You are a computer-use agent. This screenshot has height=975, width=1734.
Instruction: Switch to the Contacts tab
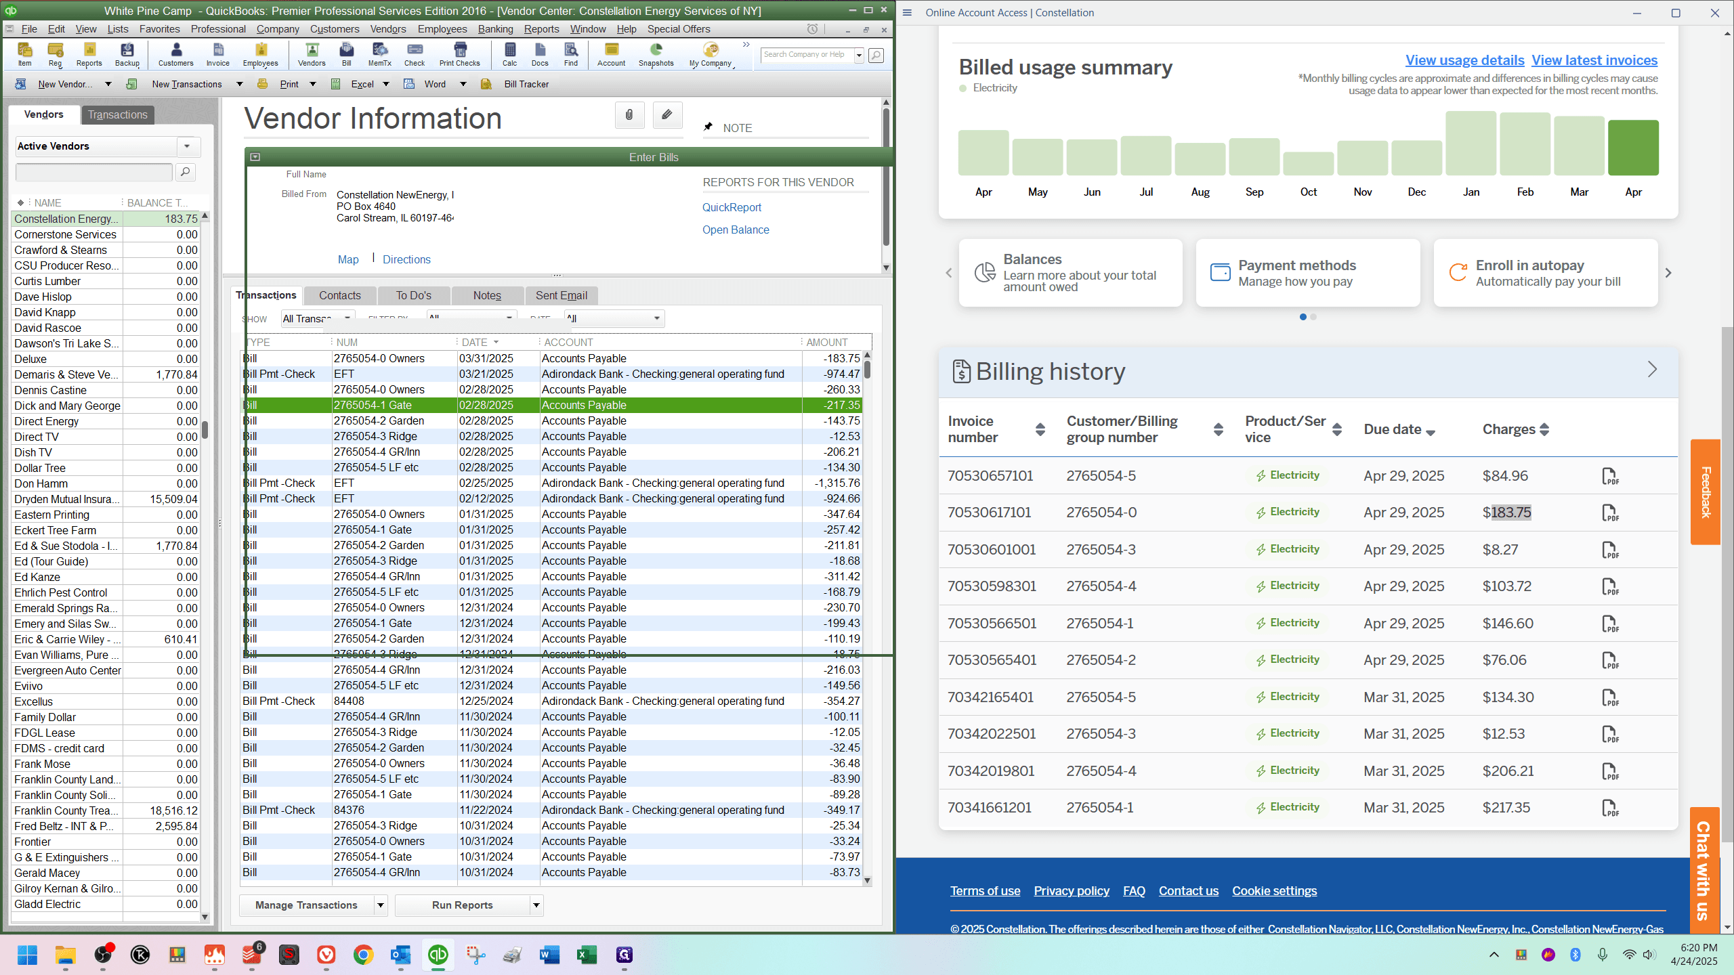[x=340, y=295]
